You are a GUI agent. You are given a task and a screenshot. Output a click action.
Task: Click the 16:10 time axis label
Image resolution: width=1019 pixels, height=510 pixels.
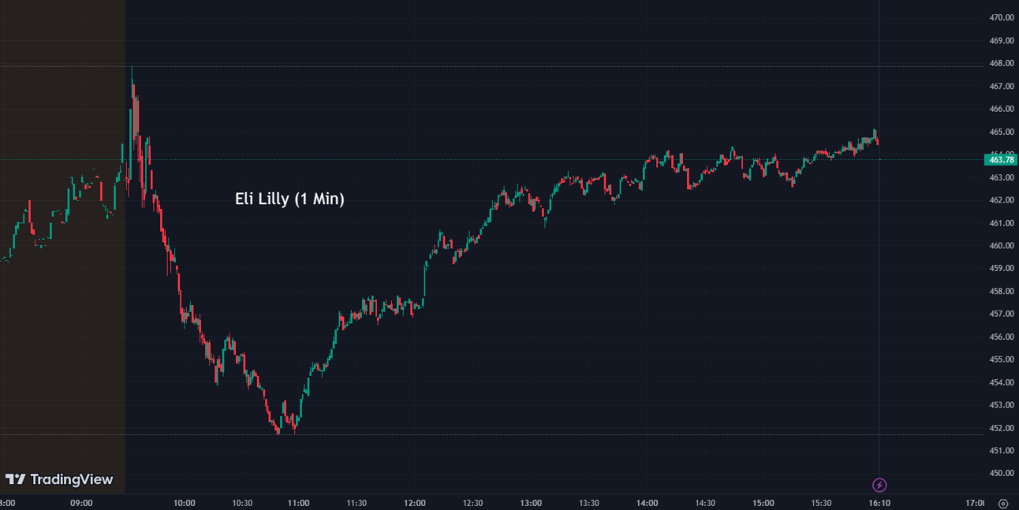[879, 503]
